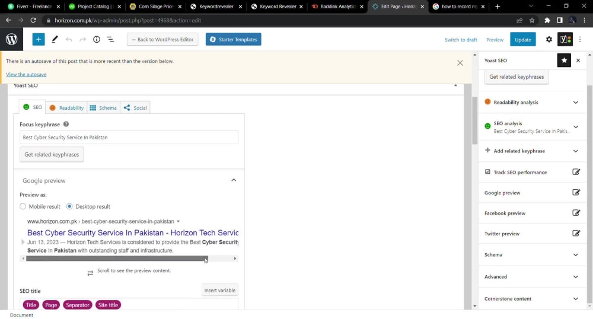Viewport: 593px width, 319px height.
Task: Collapse the Google preview panel
Action: pos(234,180)
